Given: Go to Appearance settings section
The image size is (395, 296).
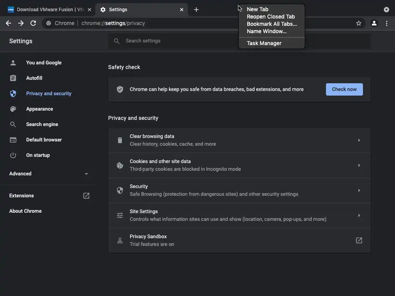Looking at the screenshot, I should click(x=39, y=109).
